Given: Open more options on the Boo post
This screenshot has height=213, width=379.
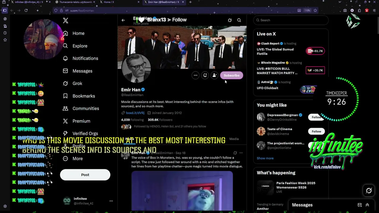Looking at the screenshot, I should (x=241, y=153).
